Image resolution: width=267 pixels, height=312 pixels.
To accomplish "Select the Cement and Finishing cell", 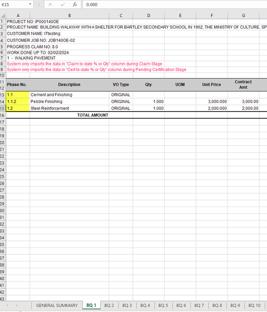I will coord(69,95).
